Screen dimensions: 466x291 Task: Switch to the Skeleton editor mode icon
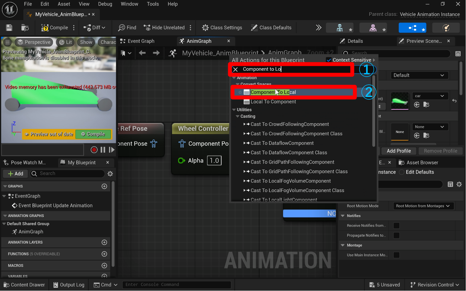click(x=340, y=28)
